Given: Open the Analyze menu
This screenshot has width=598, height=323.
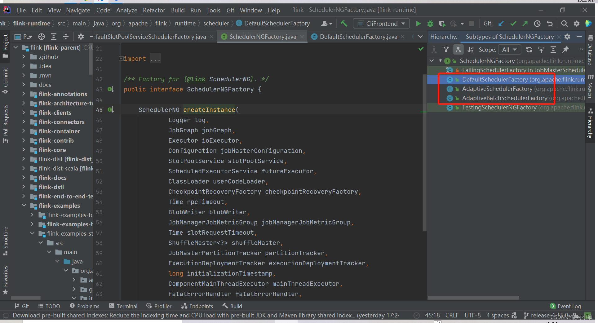Looking at the screenshot, I should [127, 10].
